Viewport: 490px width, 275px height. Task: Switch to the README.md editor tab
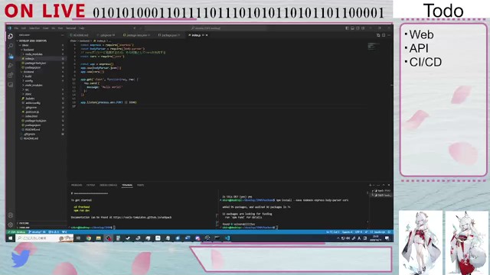80,35
